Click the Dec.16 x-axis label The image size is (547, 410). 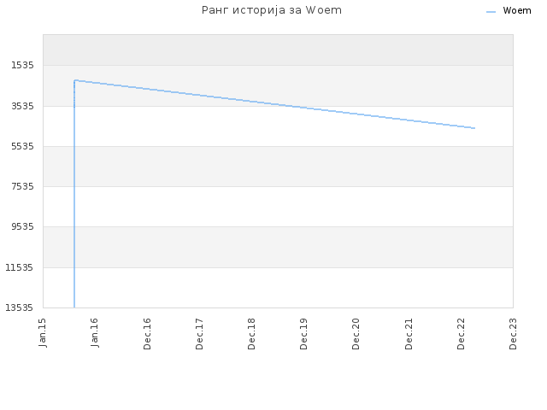[147, 334]
